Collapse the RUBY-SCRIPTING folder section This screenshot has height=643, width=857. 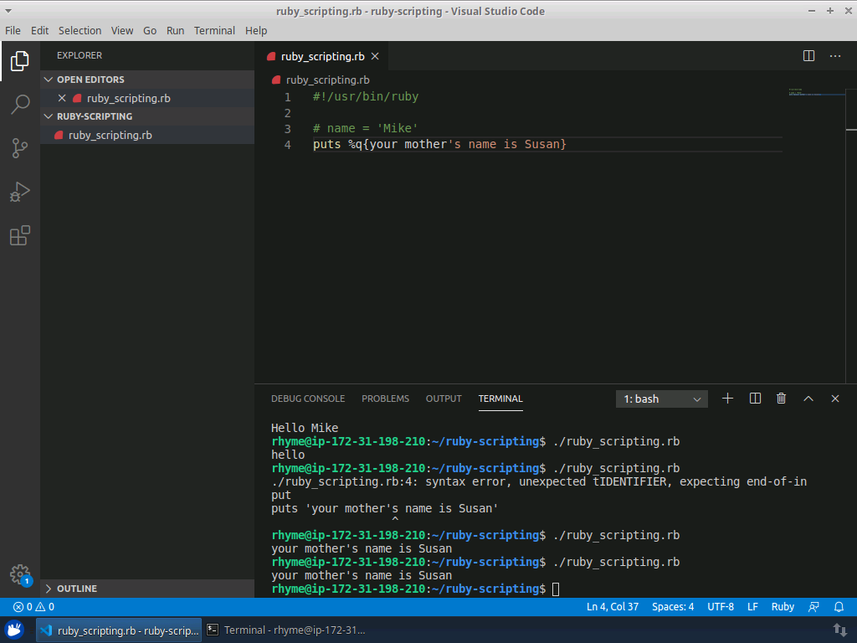pyautogui.click(x=95, y=116)
